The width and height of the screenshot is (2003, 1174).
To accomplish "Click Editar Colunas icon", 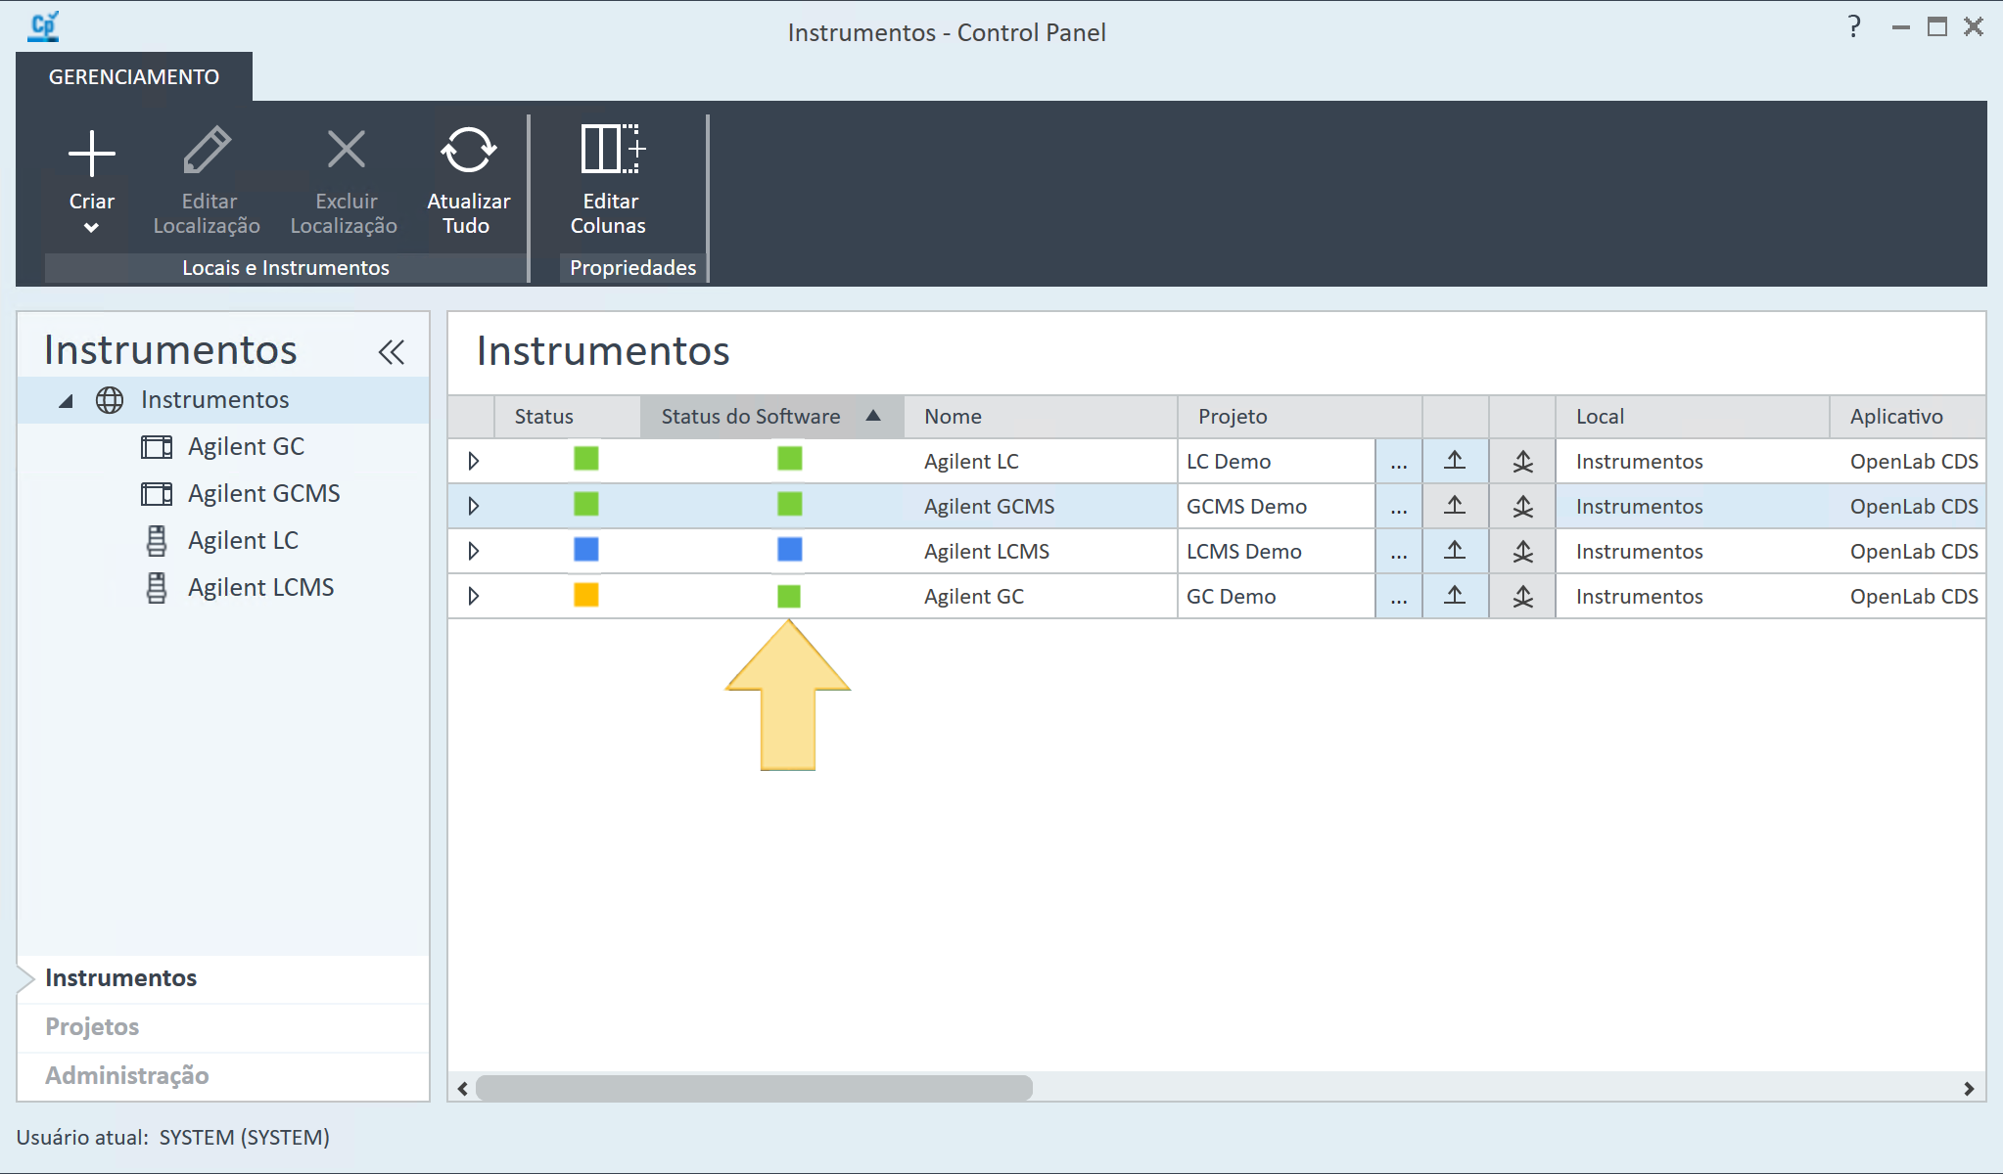I will pos(612,149).
